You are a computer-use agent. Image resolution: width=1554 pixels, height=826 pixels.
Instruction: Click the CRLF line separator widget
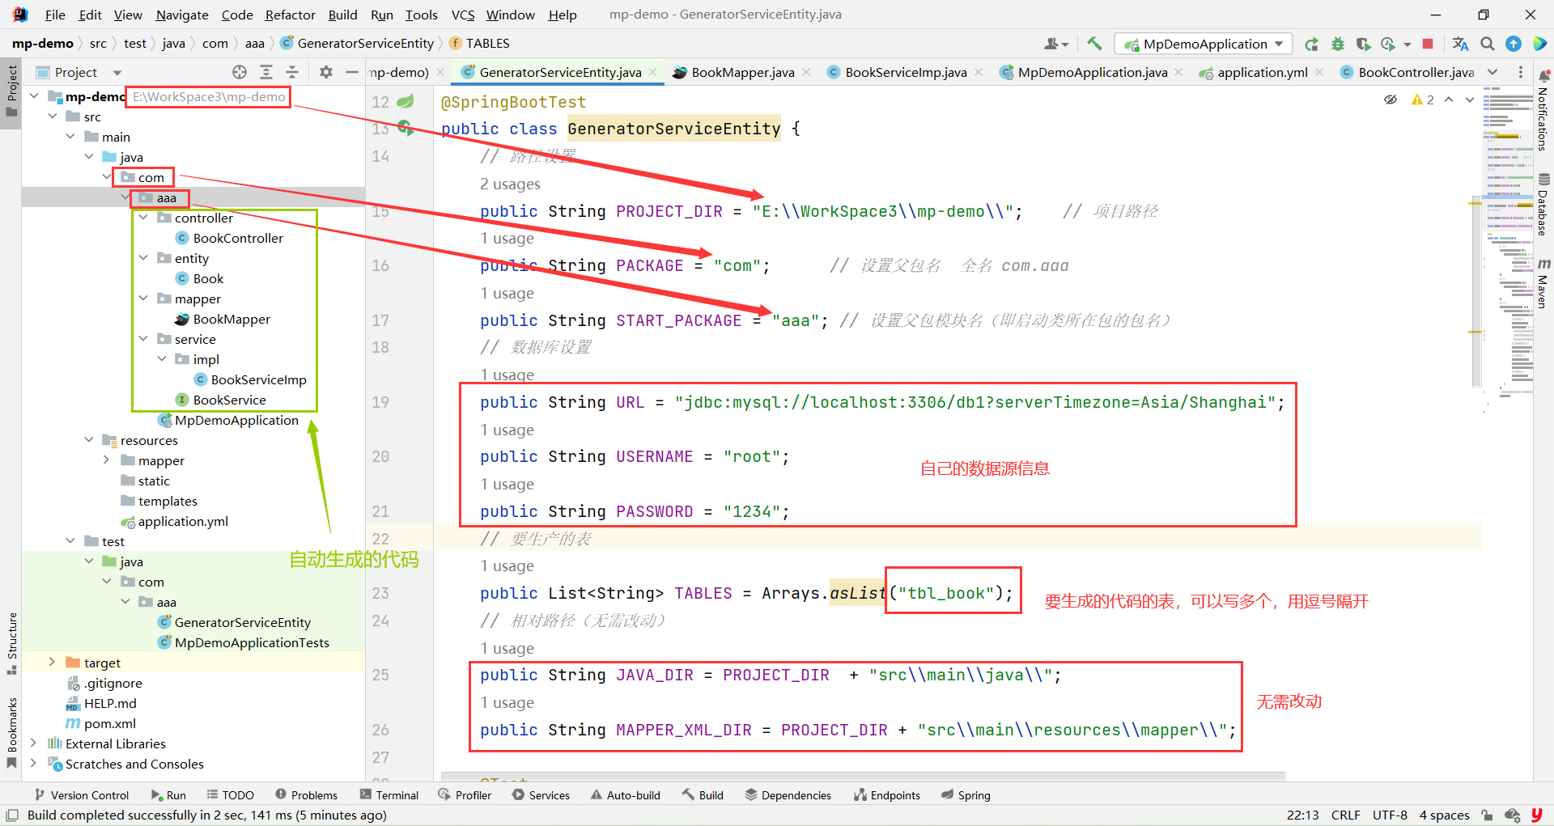pos(1345,815)
